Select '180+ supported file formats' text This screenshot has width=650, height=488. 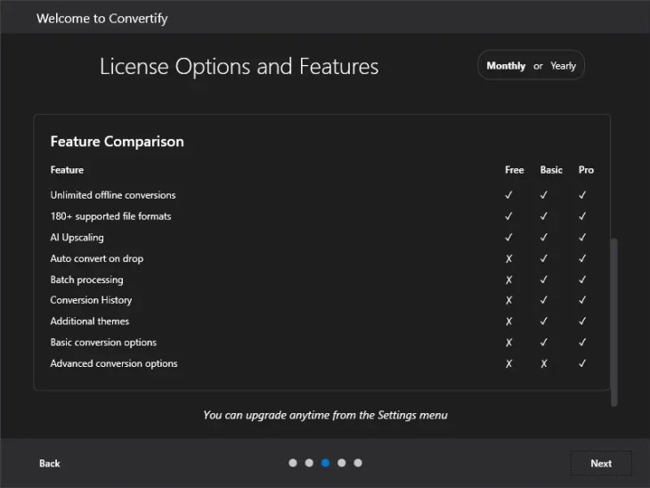(x=110, y=216)
